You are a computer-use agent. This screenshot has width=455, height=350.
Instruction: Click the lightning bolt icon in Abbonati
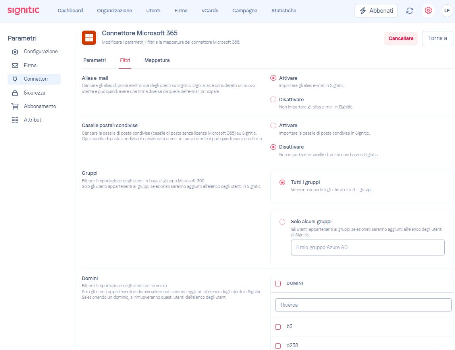363,11
